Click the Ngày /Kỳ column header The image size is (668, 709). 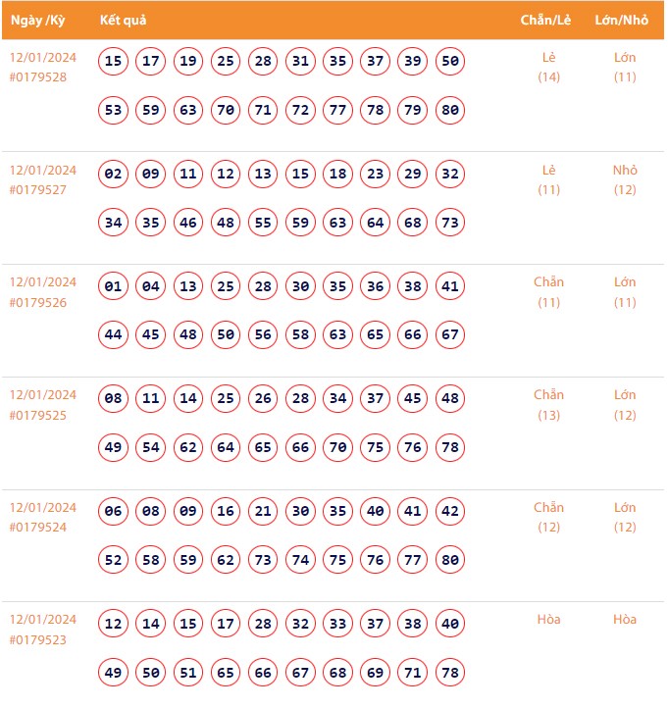(38, 21)
